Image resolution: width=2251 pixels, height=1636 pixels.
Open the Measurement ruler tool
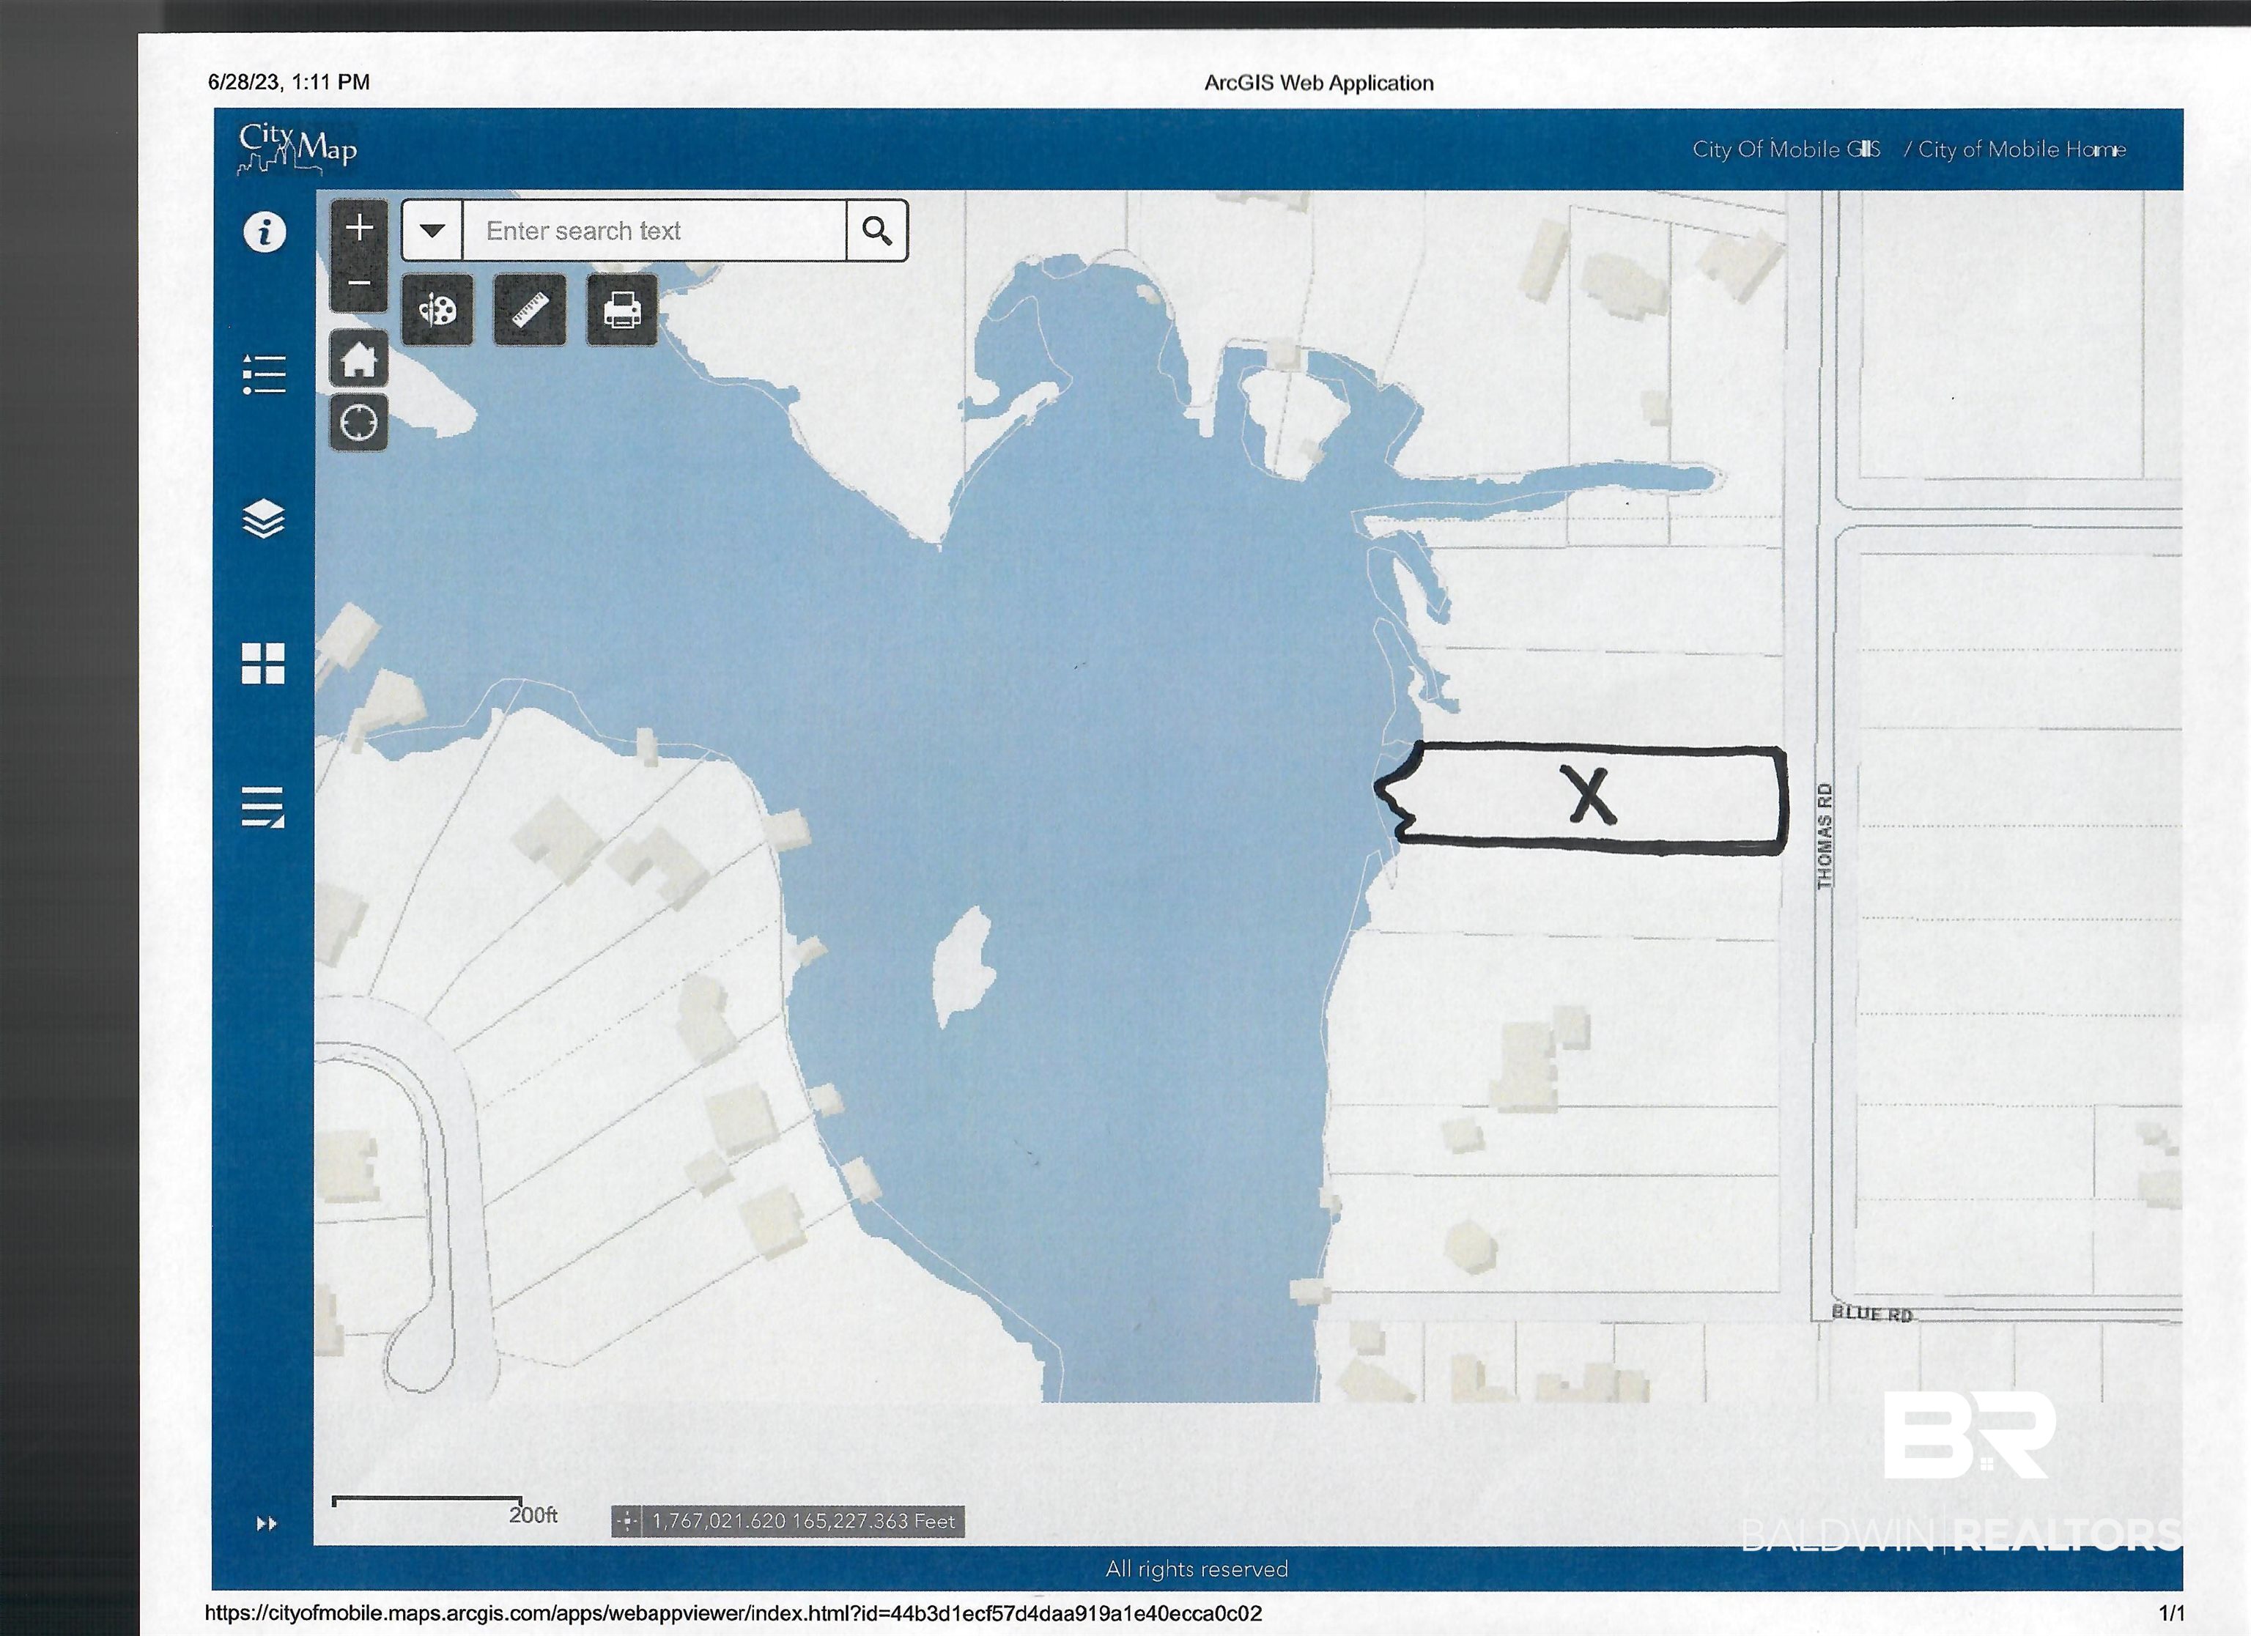(x=530, y=311)
